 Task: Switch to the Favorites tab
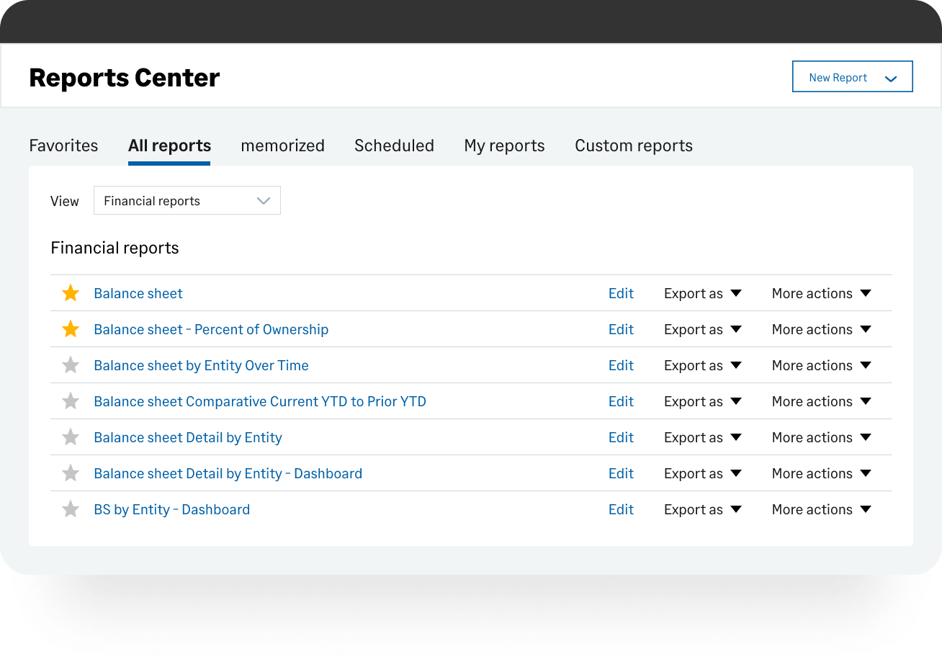pos(63,146)
